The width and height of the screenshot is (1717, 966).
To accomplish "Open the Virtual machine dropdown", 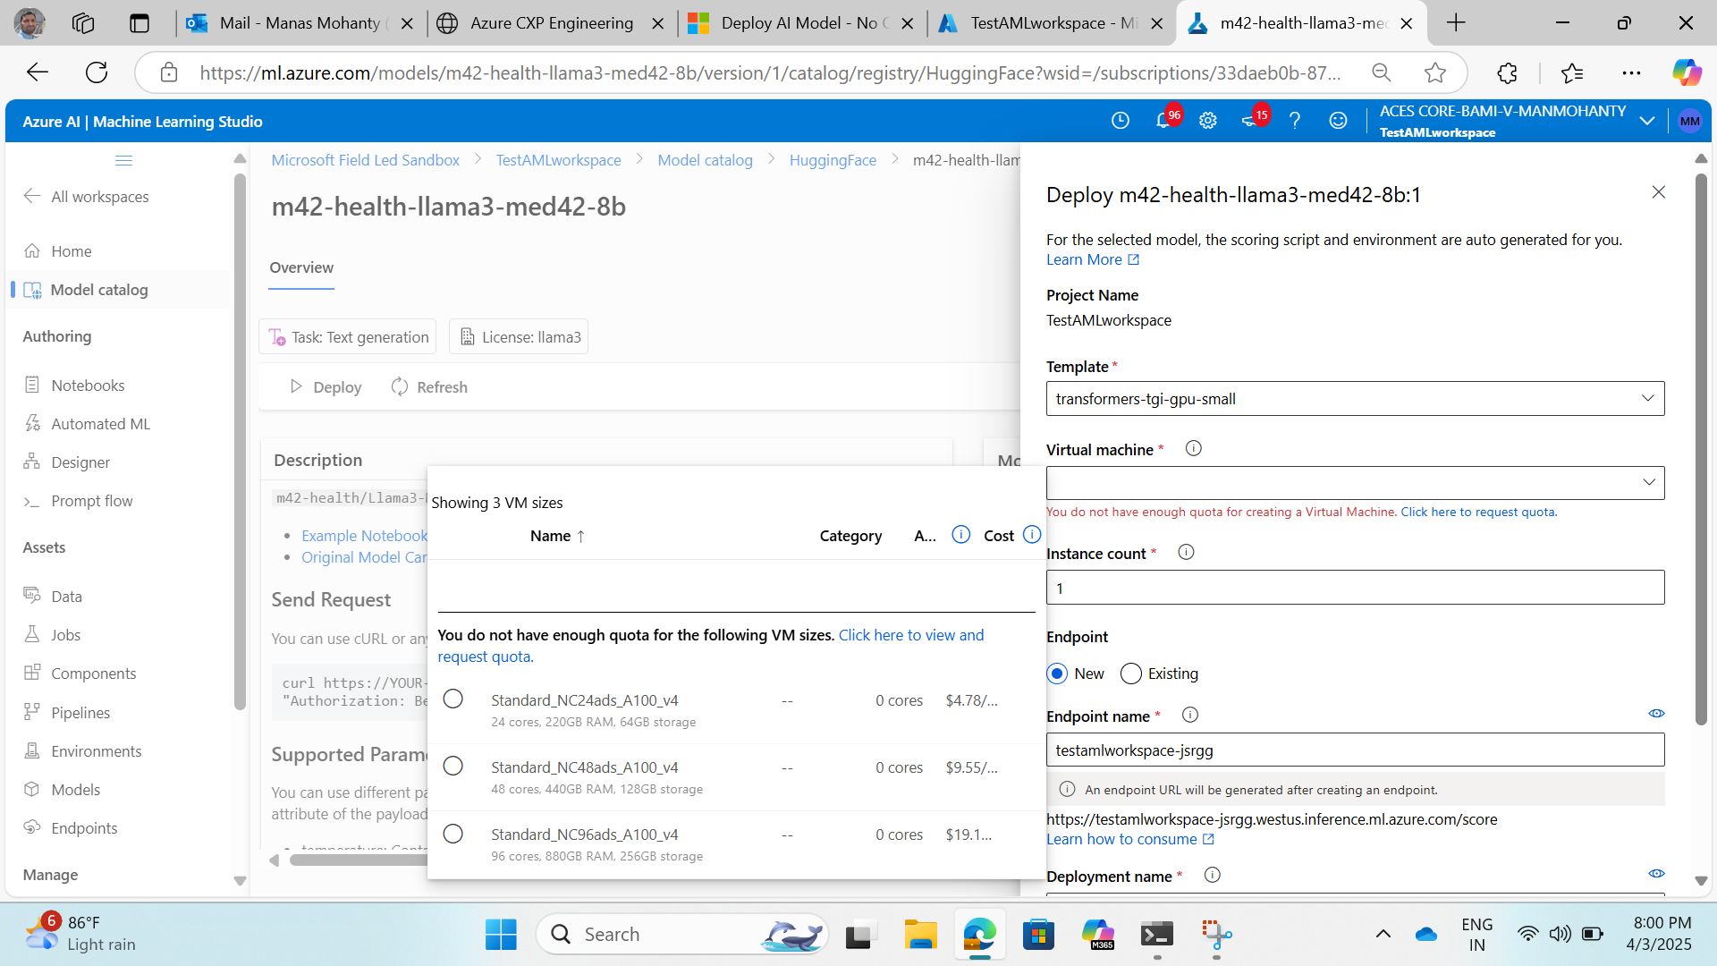I will coord(1355,483).
